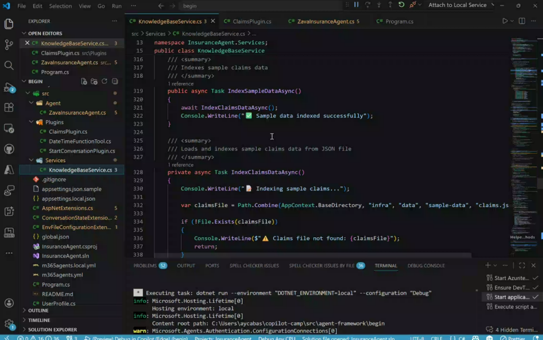
Task: Maximize the terminal panel size
Action: (522, 265)
